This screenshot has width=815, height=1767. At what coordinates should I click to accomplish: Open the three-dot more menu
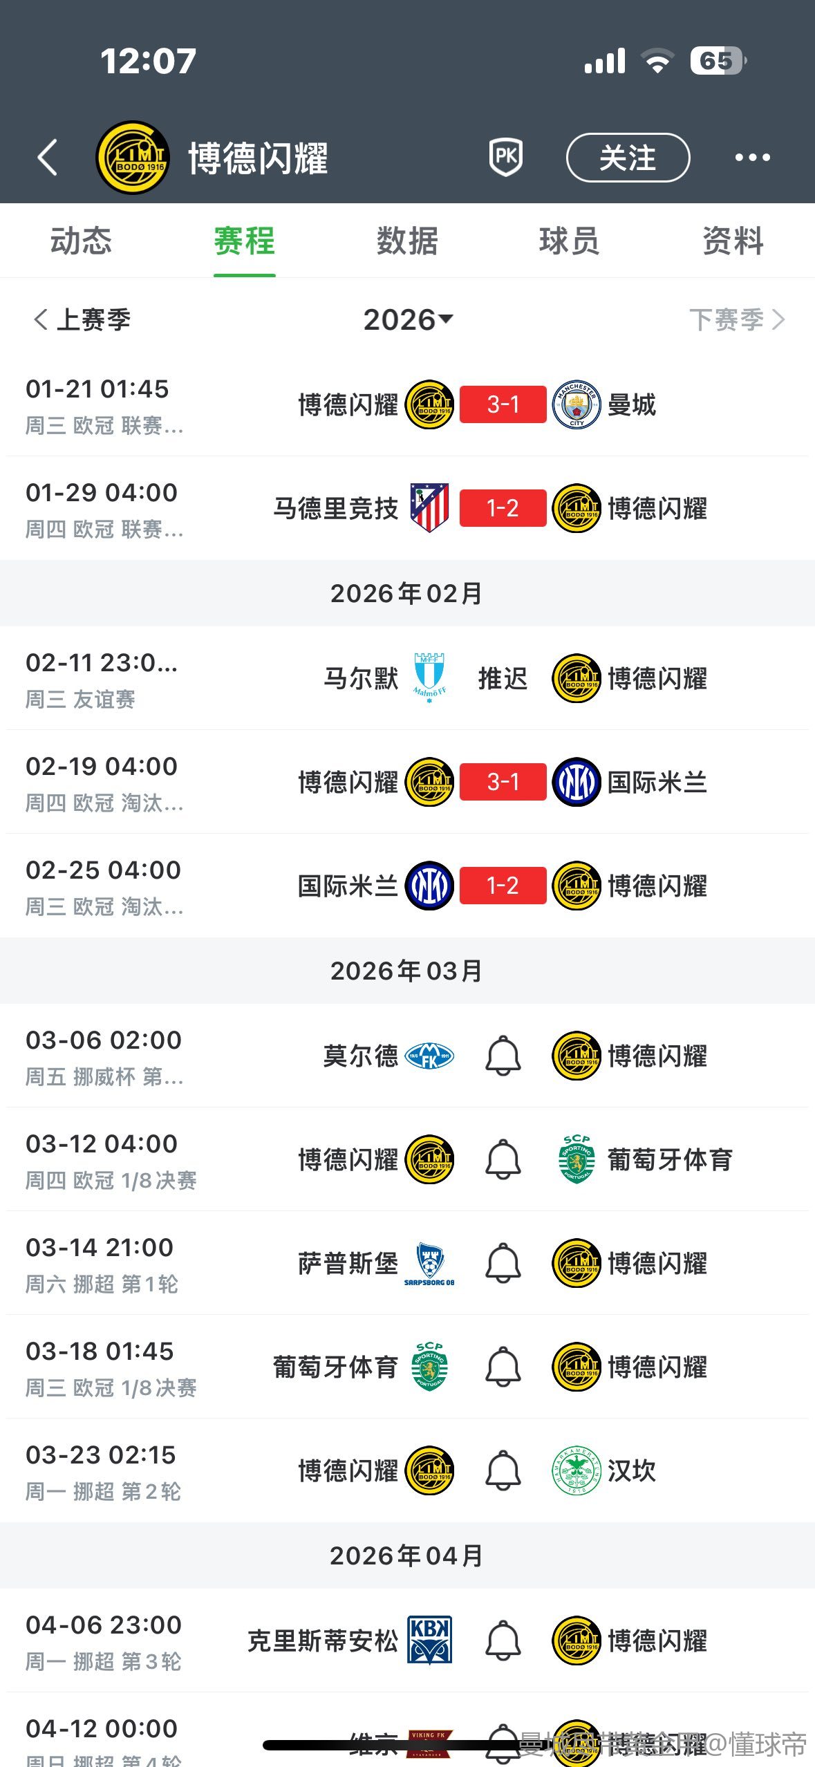pos(752,158)
